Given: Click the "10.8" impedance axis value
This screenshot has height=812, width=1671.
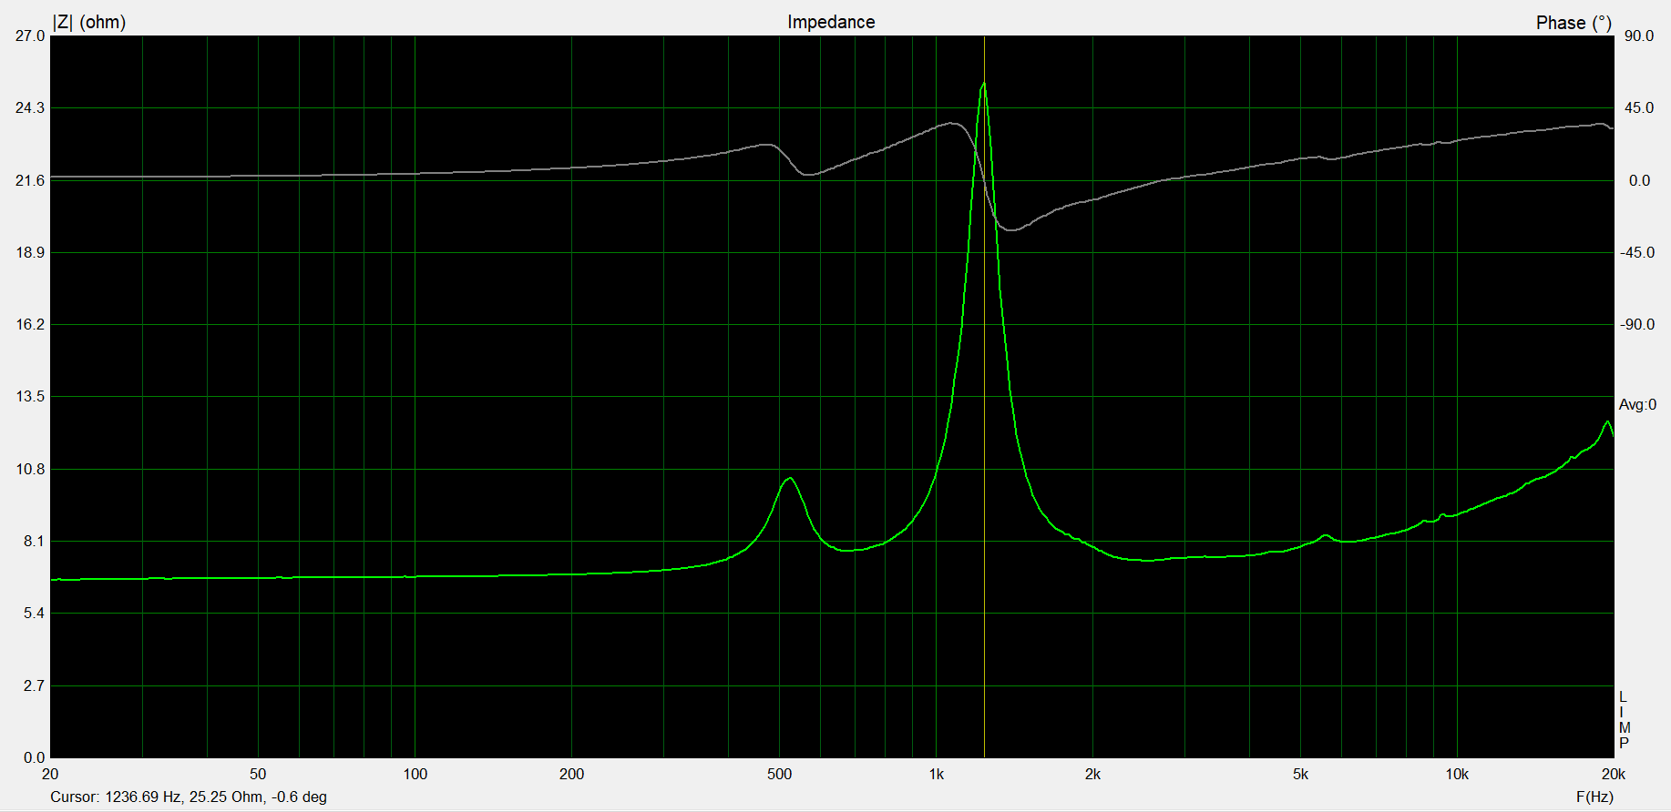Looking at the screenshot, I should 30,470.
